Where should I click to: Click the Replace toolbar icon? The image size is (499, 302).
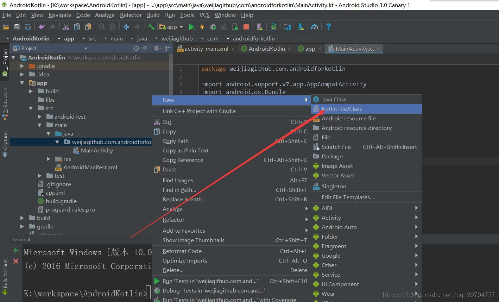112,27
